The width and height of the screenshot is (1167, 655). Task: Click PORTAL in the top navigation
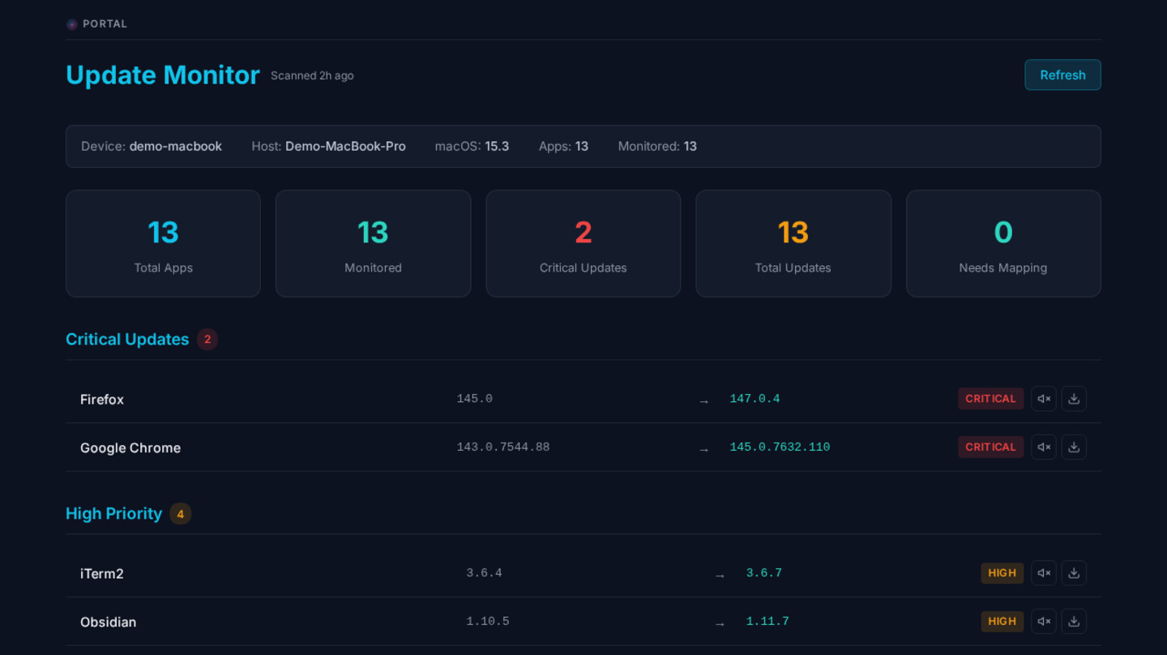click(105, 24)
